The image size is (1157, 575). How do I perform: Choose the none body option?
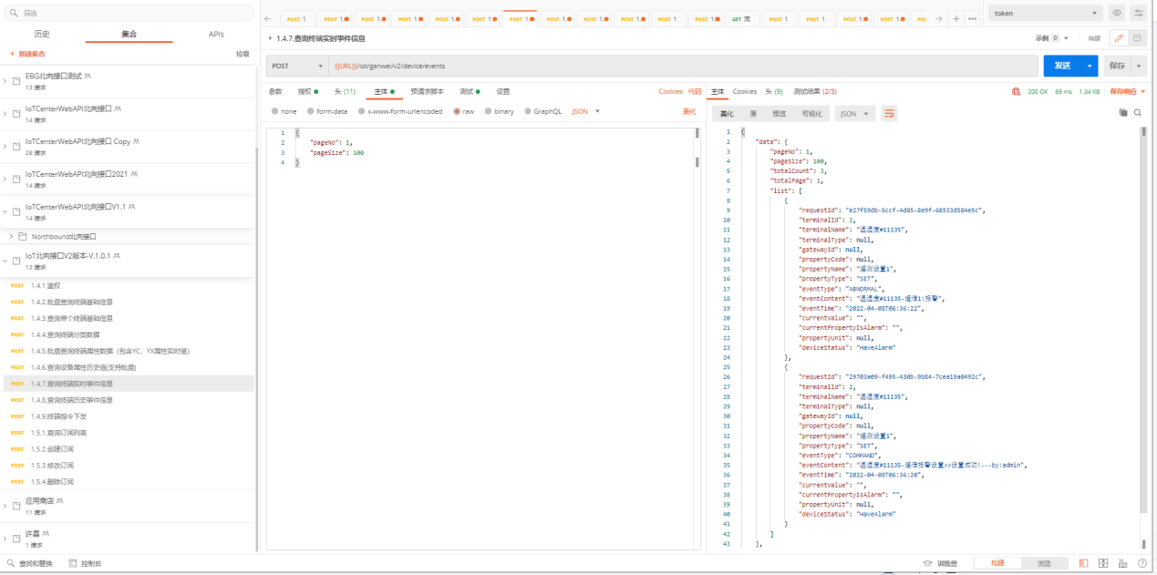tap(275, 111)
